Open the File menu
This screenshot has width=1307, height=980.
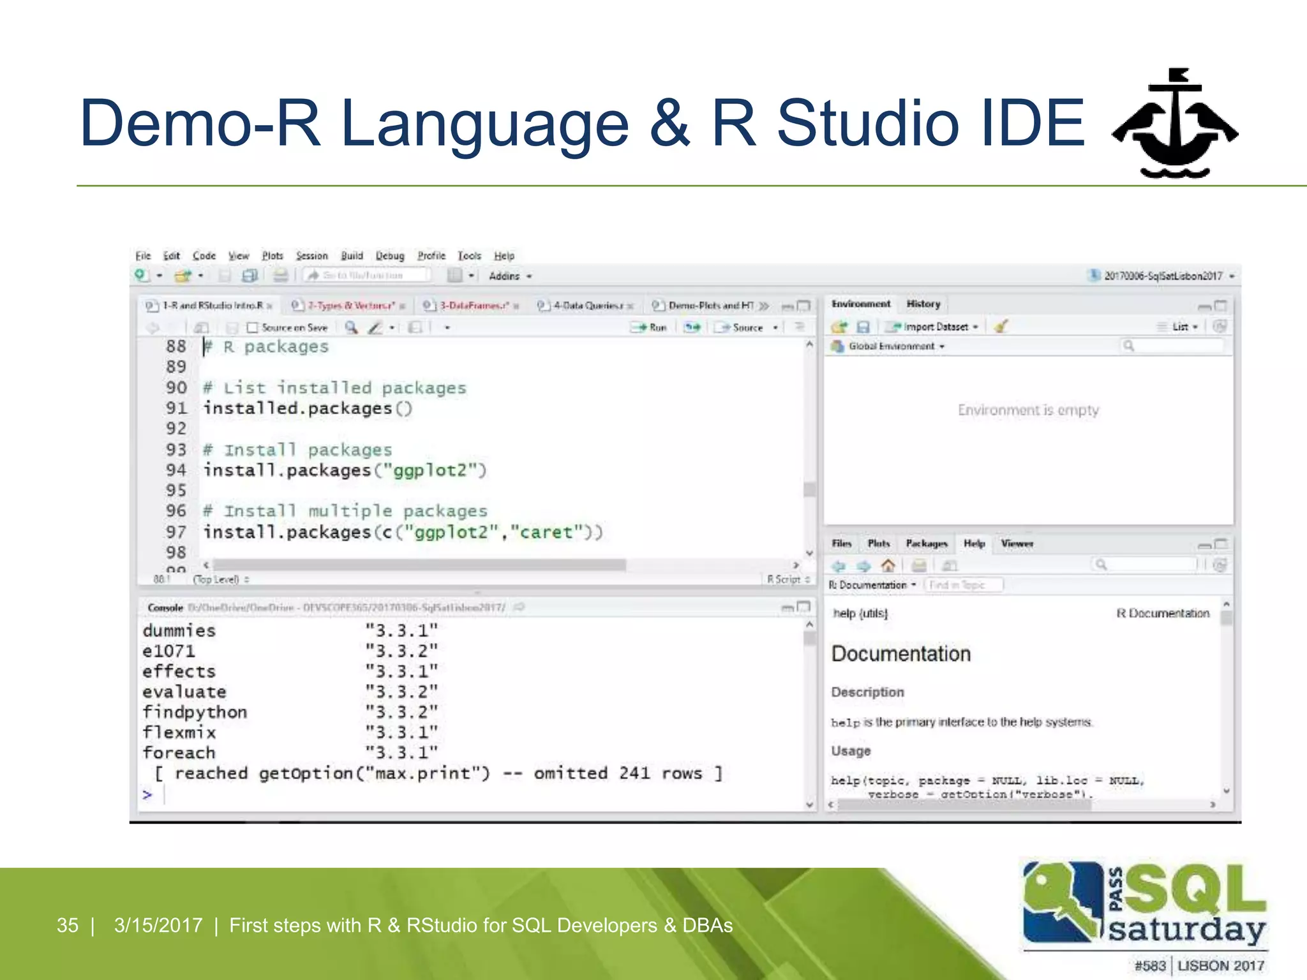coord(143,256)
